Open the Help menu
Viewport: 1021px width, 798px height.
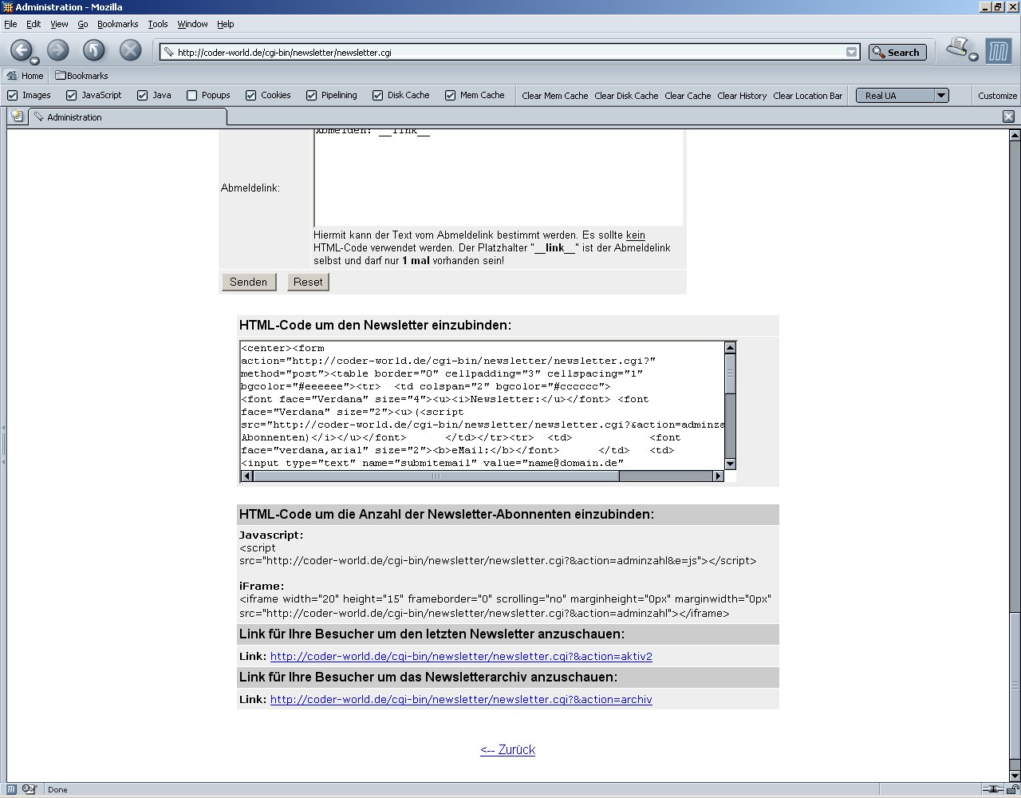(226, 24)
